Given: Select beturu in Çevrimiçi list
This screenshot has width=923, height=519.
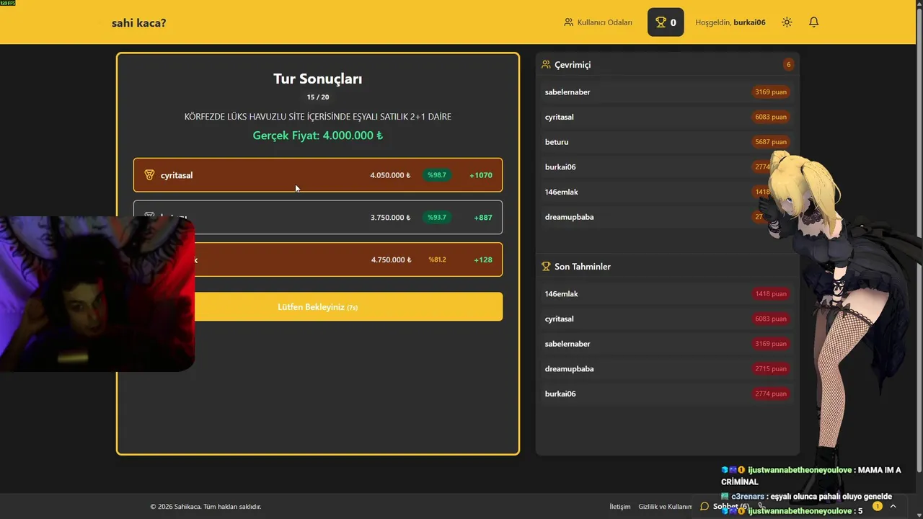Looking at the screenshot, I should click(667, 142).
